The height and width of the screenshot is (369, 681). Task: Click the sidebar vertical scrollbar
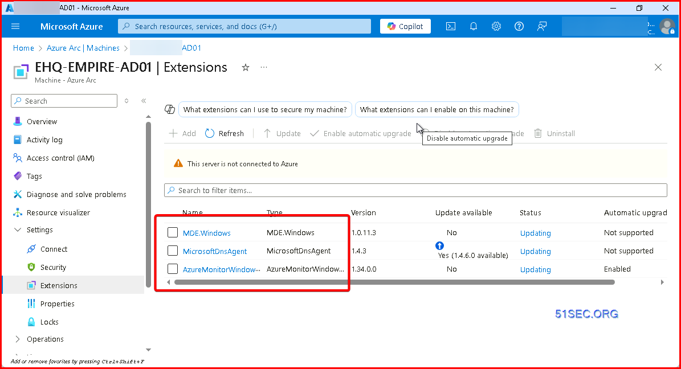click(149, 204)
